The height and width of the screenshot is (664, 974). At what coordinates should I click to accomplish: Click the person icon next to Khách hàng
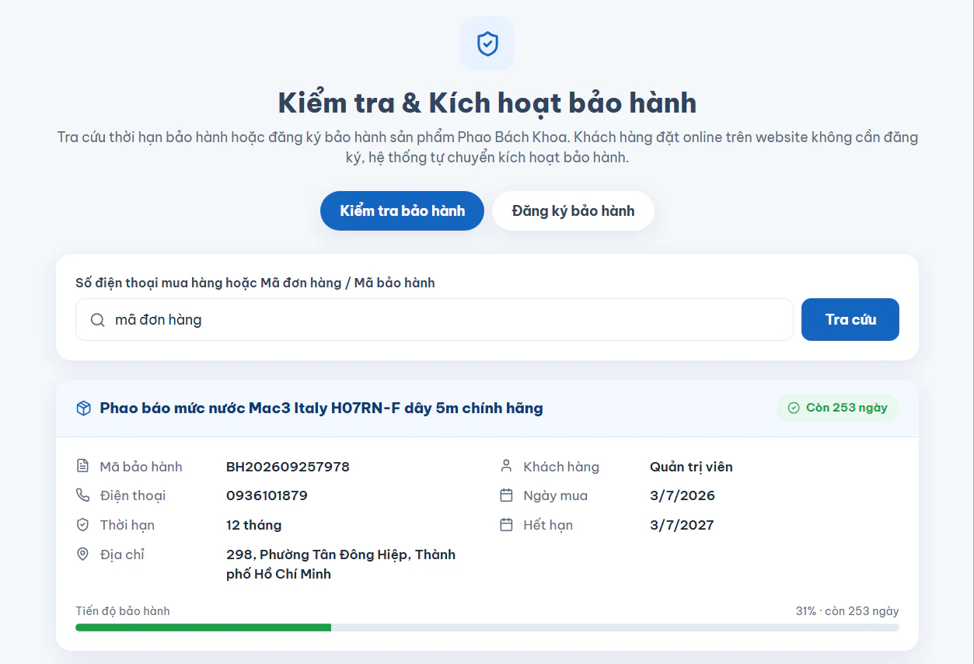(506, 466)
